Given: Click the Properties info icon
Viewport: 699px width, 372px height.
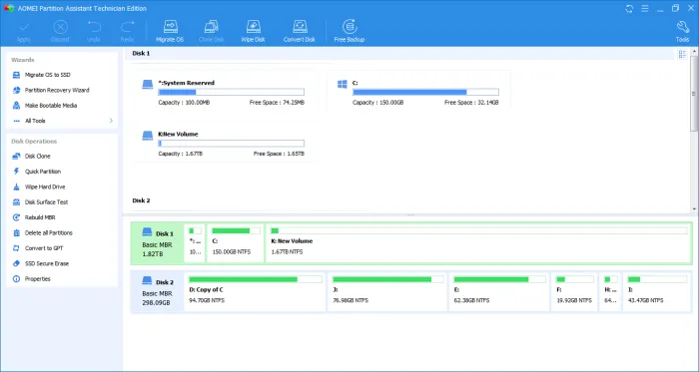Looking at the screenshot, I should coord(17,279).
